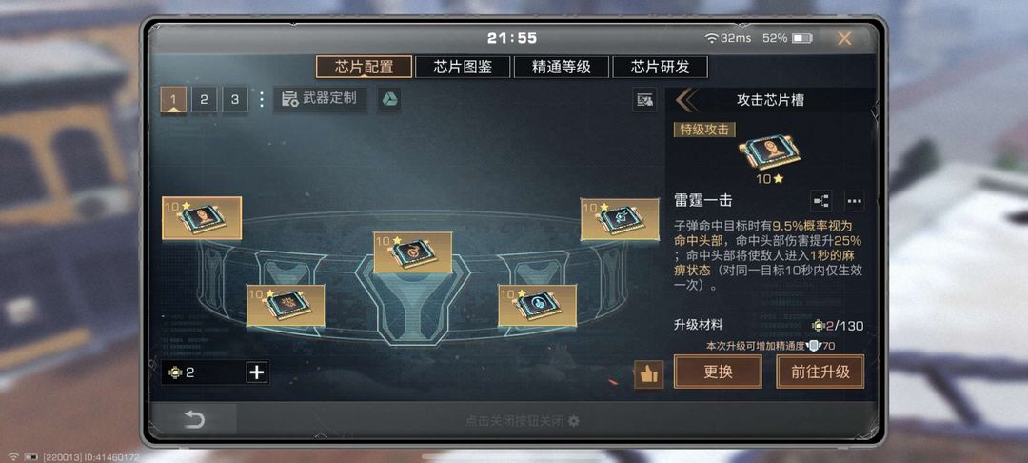This screenshot has width=1028, height=463.
Task: Click the 前往升级 button
Action: [x=820, y=372]
